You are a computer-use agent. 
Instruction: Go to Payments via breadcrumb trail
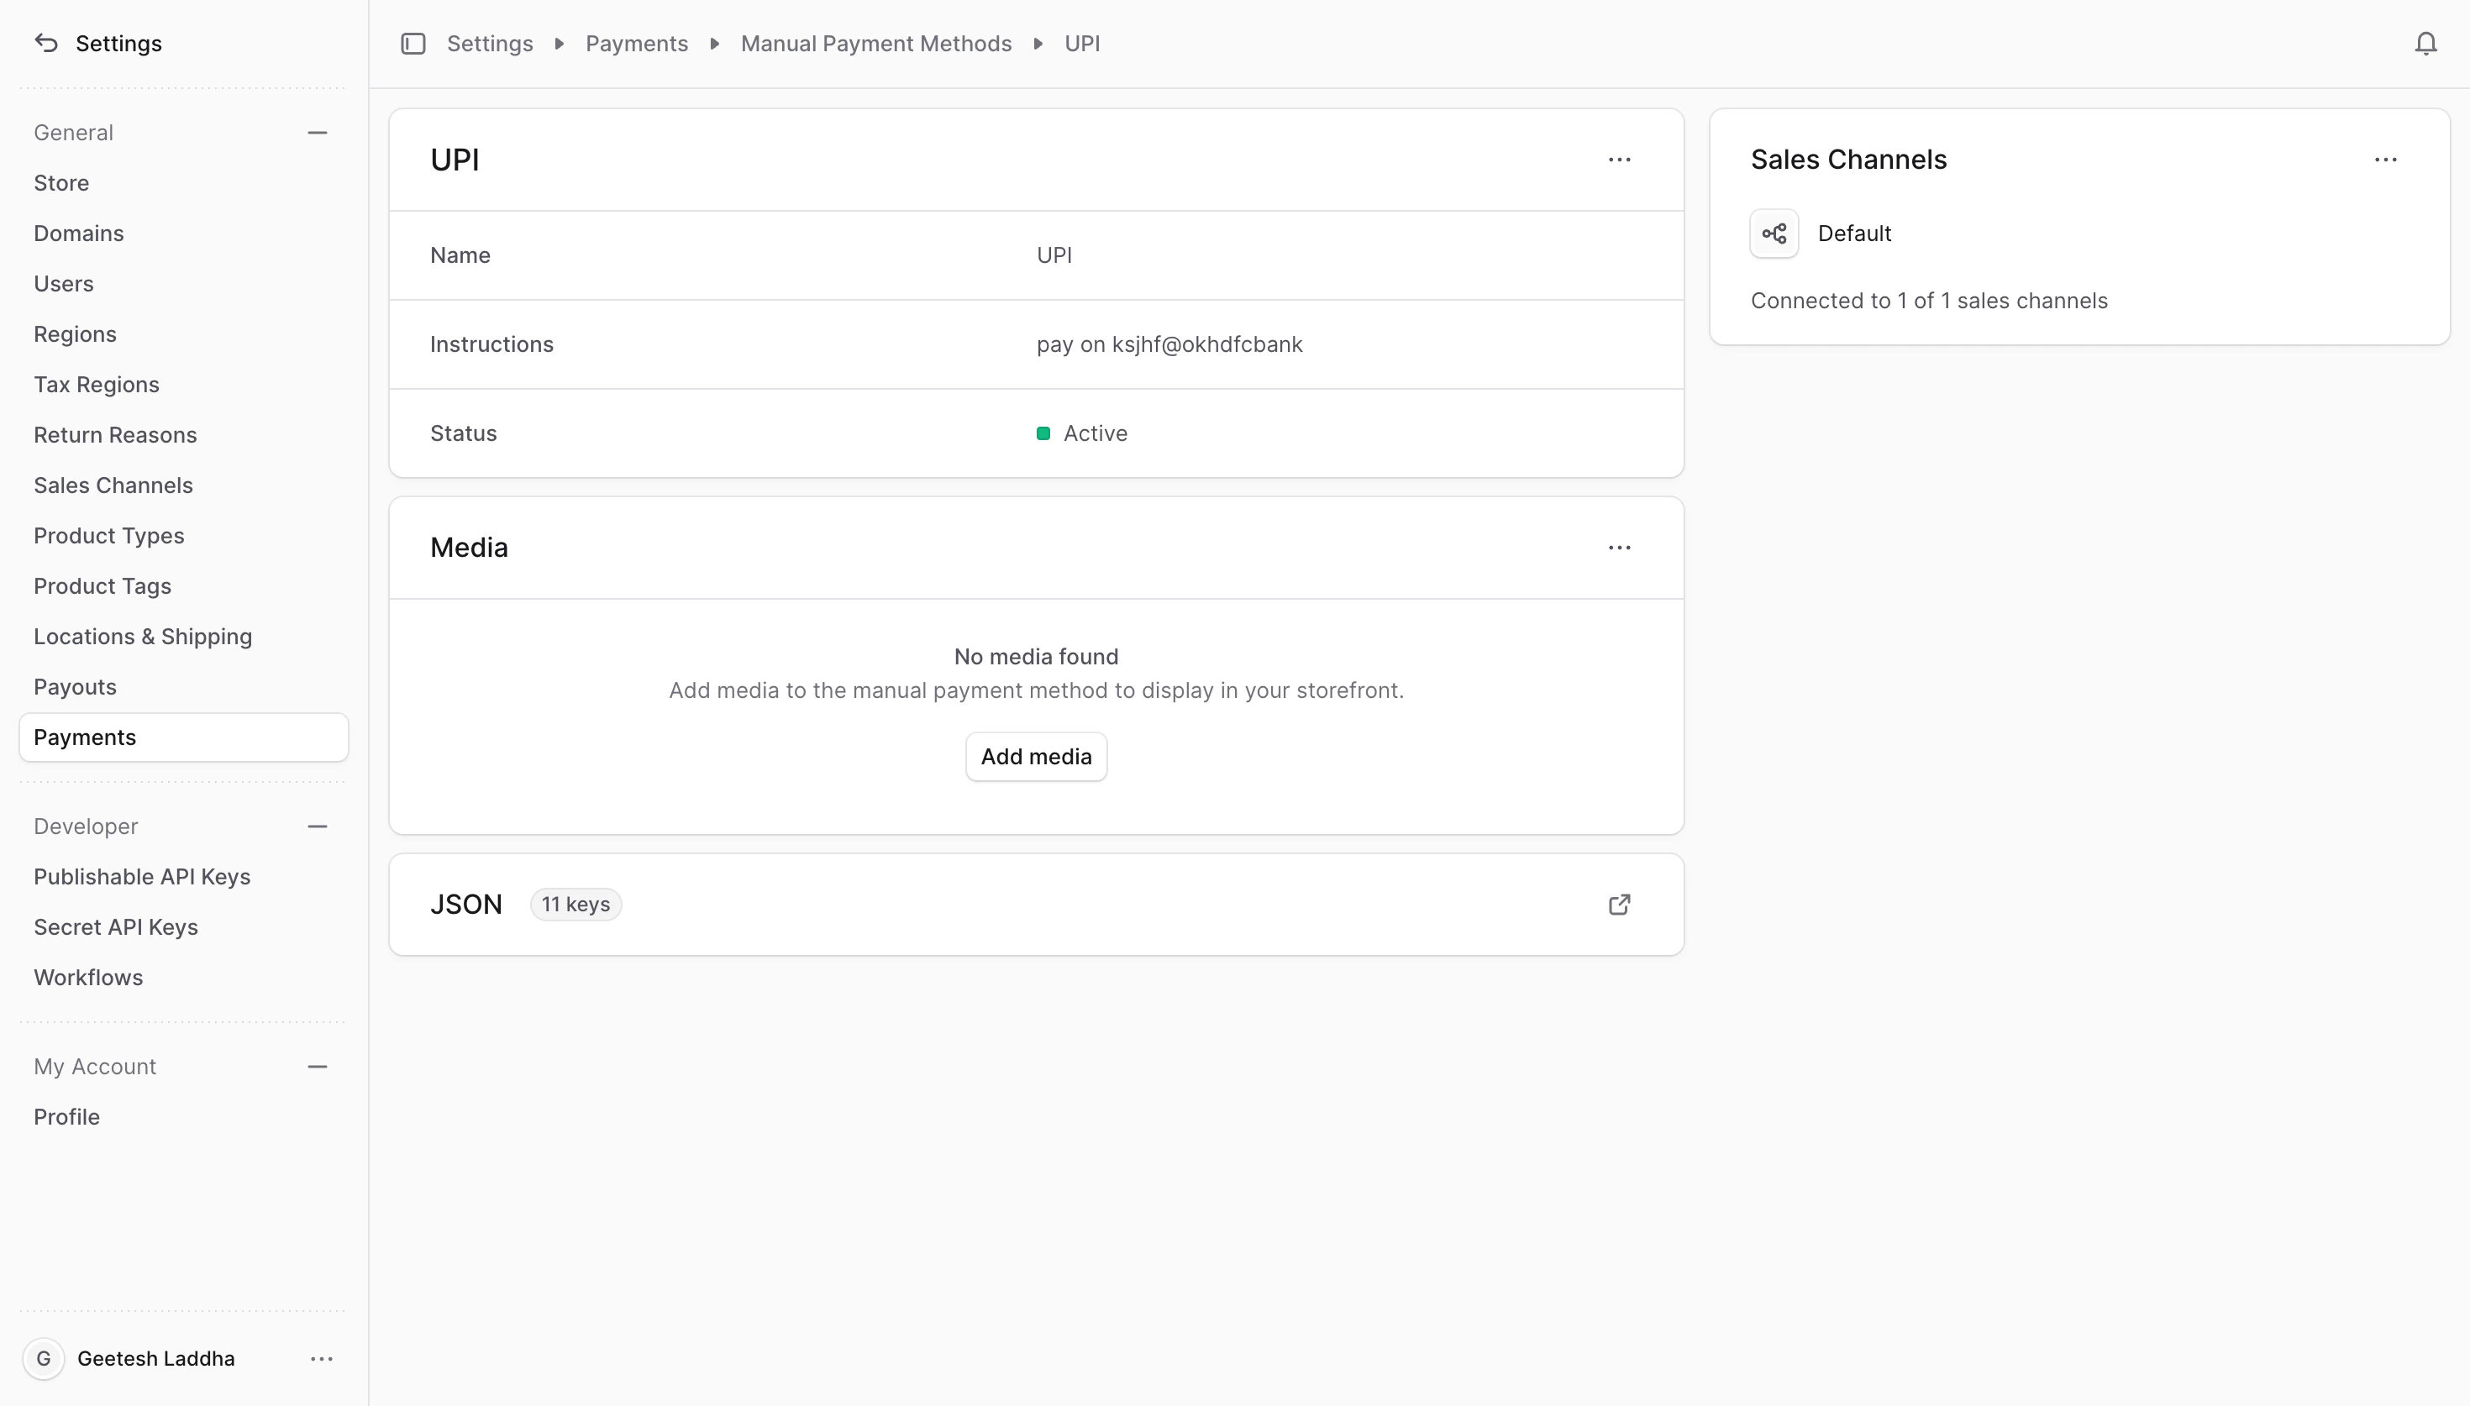[x=636, y=43]
